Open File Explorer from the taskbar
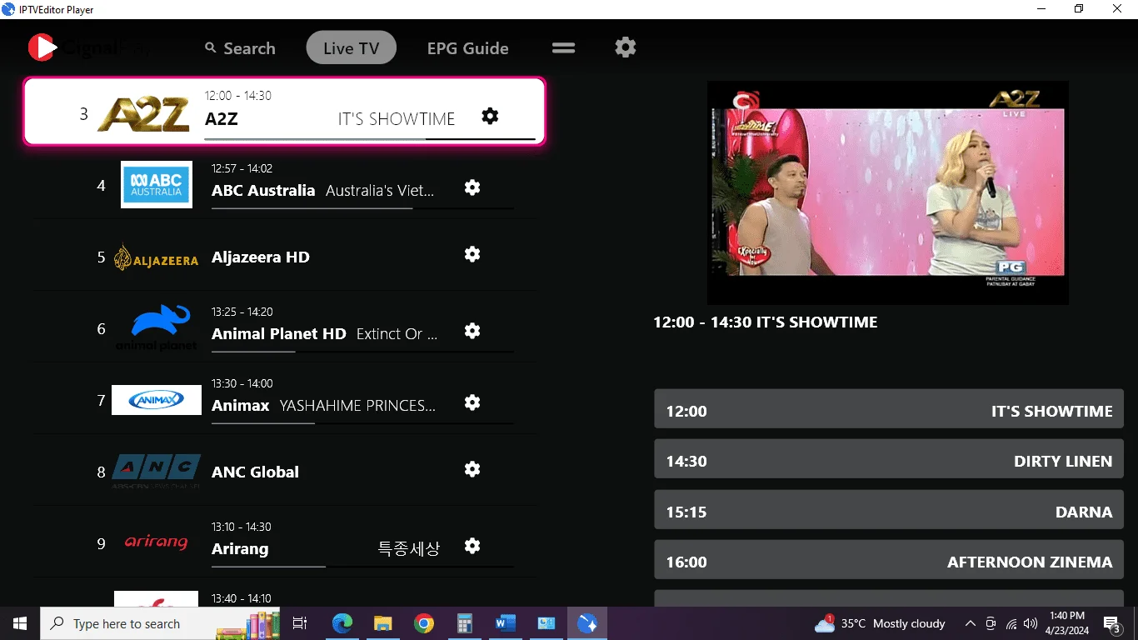The image size is (1138, 640). point(383,623)
